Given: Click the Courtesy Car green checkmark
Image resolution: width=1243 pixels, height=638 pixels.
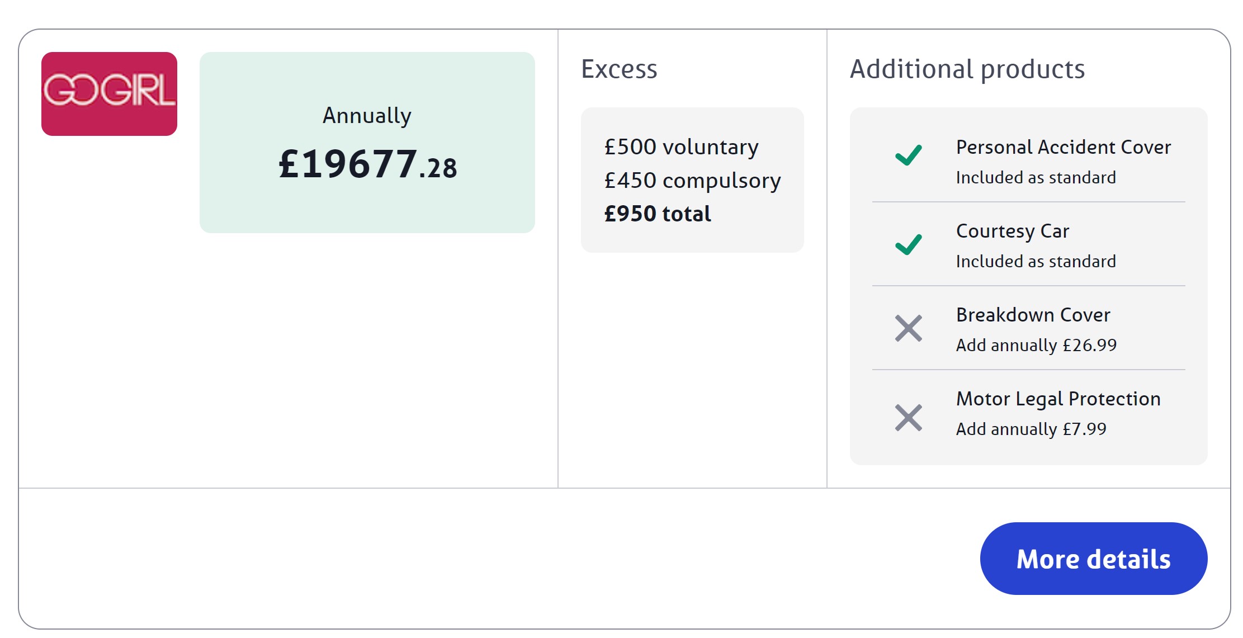Looking at the screenshot, I should 908,244.
